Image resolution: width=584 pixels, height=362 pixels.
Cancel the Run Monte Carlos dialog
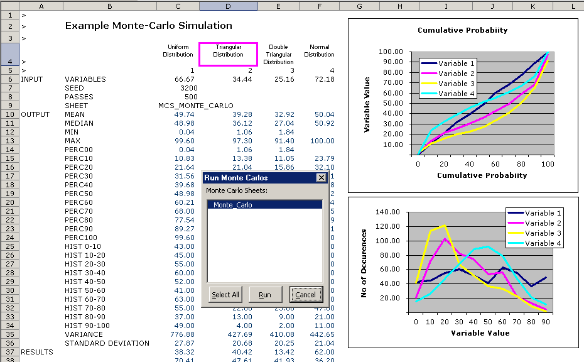306,294
